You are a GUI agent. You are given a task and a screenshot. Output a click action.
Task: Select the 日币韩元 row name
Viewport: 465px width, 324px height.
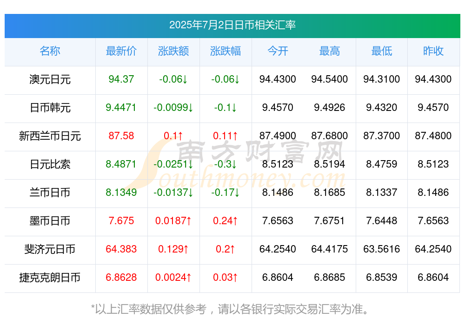coord(50,108)
